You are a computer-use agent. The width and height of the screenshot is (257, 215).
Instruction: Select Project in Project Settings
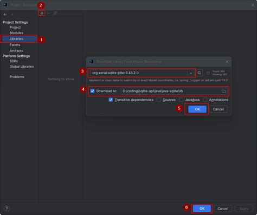coord(15,28)
